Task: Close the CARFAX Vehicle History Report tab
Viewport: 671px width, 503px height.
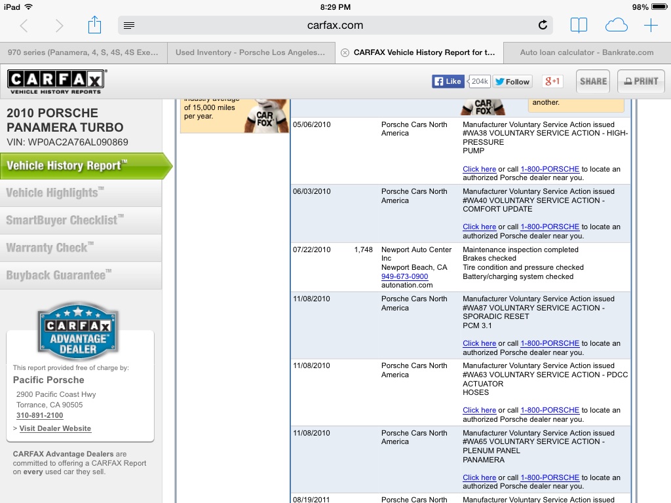Action: (x=345, y=52)
